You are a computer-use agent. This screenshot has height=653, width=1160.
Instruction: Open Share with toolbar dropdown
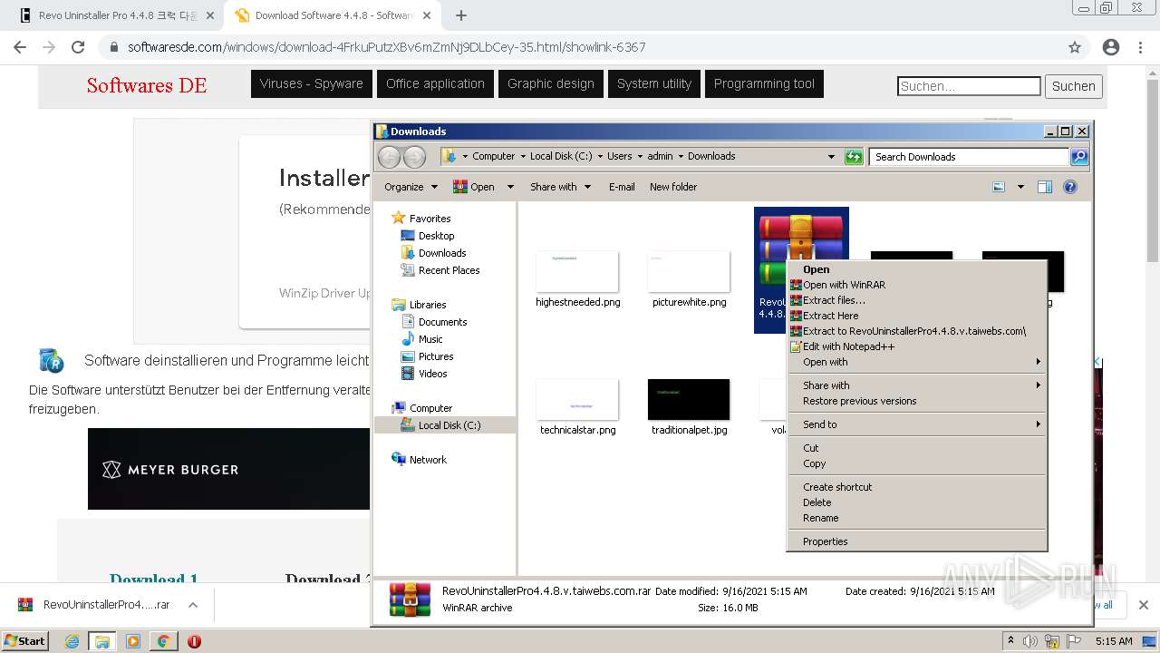pyautogui.click(x=560, y=187)
